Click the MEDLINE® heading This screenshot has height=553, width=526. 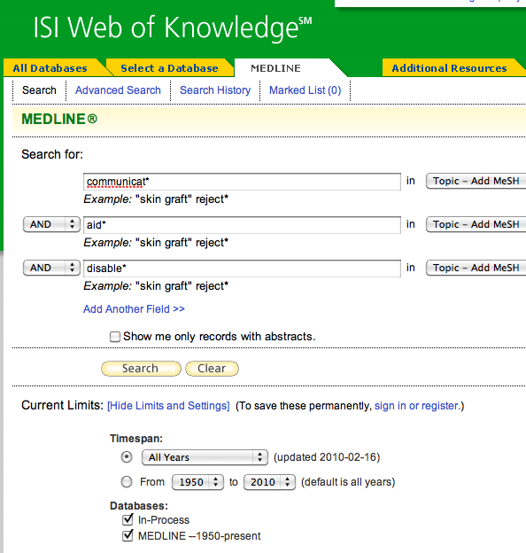[59, 120]
